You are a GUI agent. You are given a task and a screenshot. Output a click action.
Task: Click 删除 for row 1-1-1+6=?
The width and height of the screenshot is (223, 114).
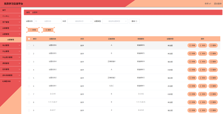213,102
